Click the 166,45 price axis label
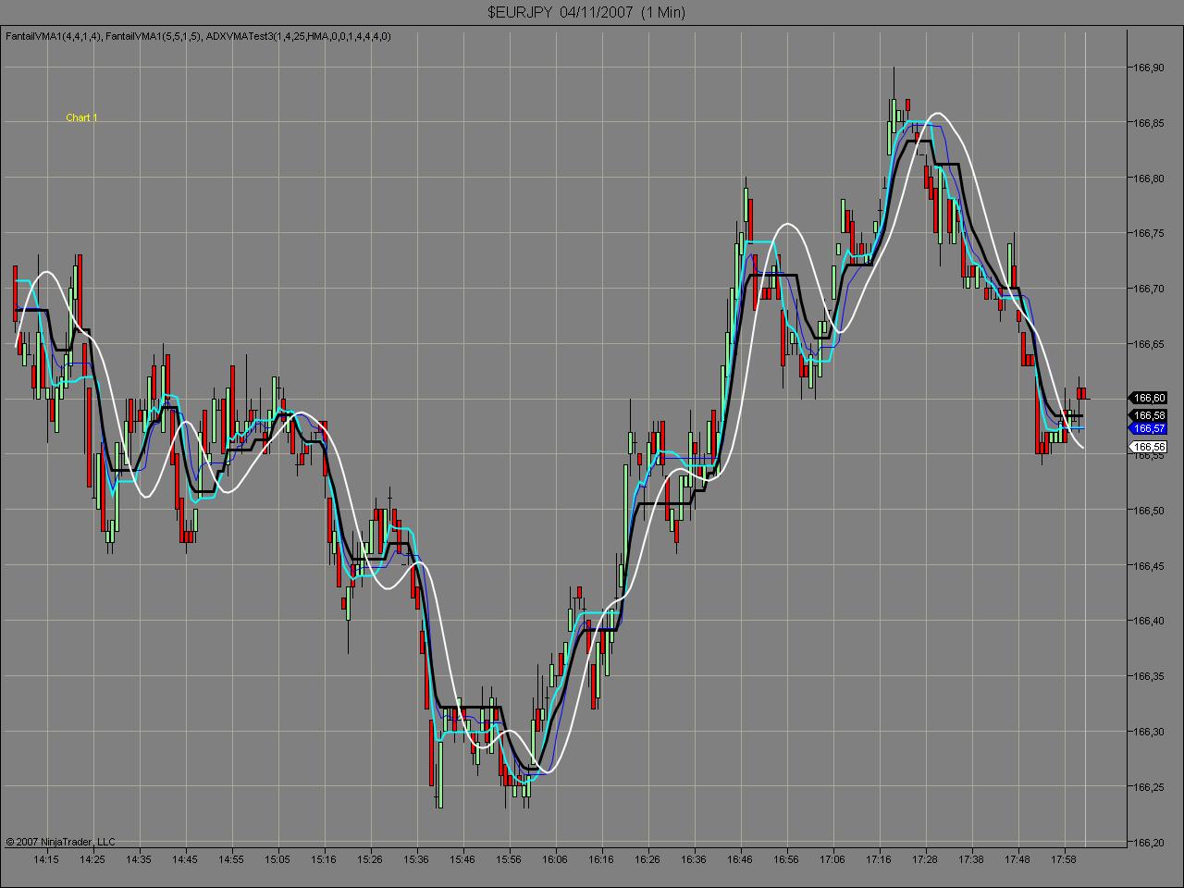Screen dimensions: 1184x888 [x=1149, y=565]
